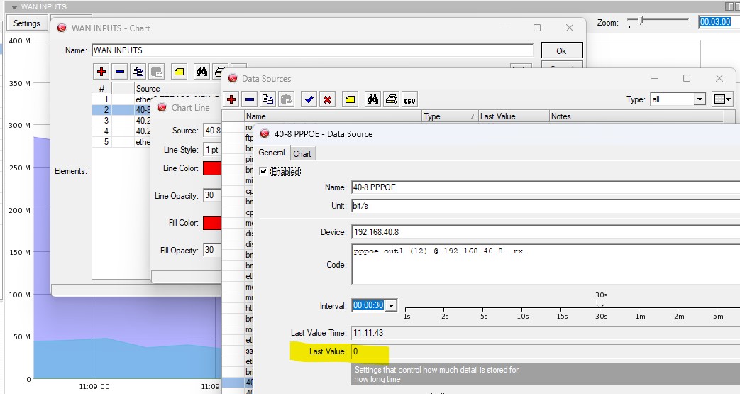Switch to the Chart tab

click(302, 153)
